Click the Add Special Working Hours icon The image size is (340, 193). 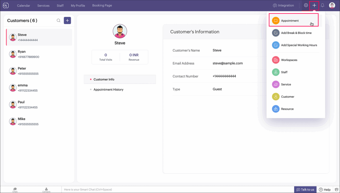(x=276, y=45)
